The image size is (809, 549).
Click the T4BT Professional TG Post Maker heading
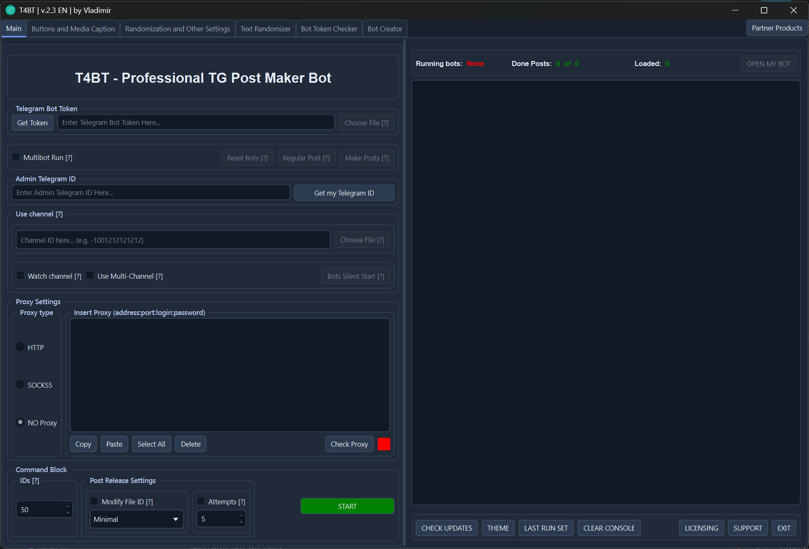(x=203, y=78)
